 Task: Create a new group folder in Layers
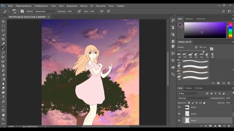220,126
